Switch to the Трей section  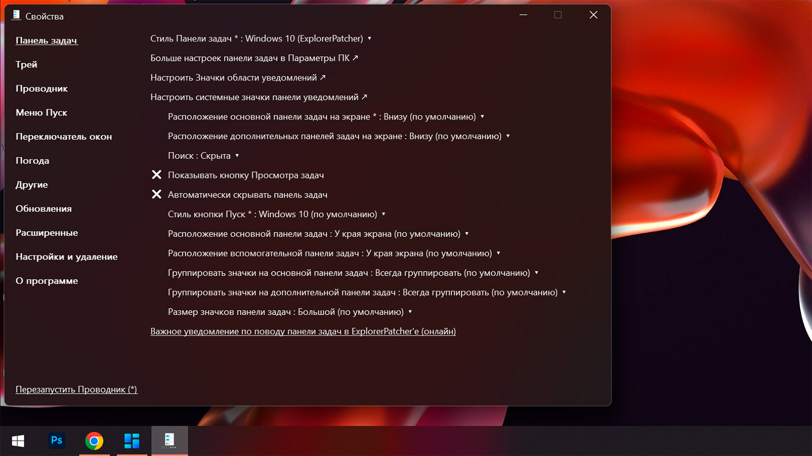click(26, 64)
